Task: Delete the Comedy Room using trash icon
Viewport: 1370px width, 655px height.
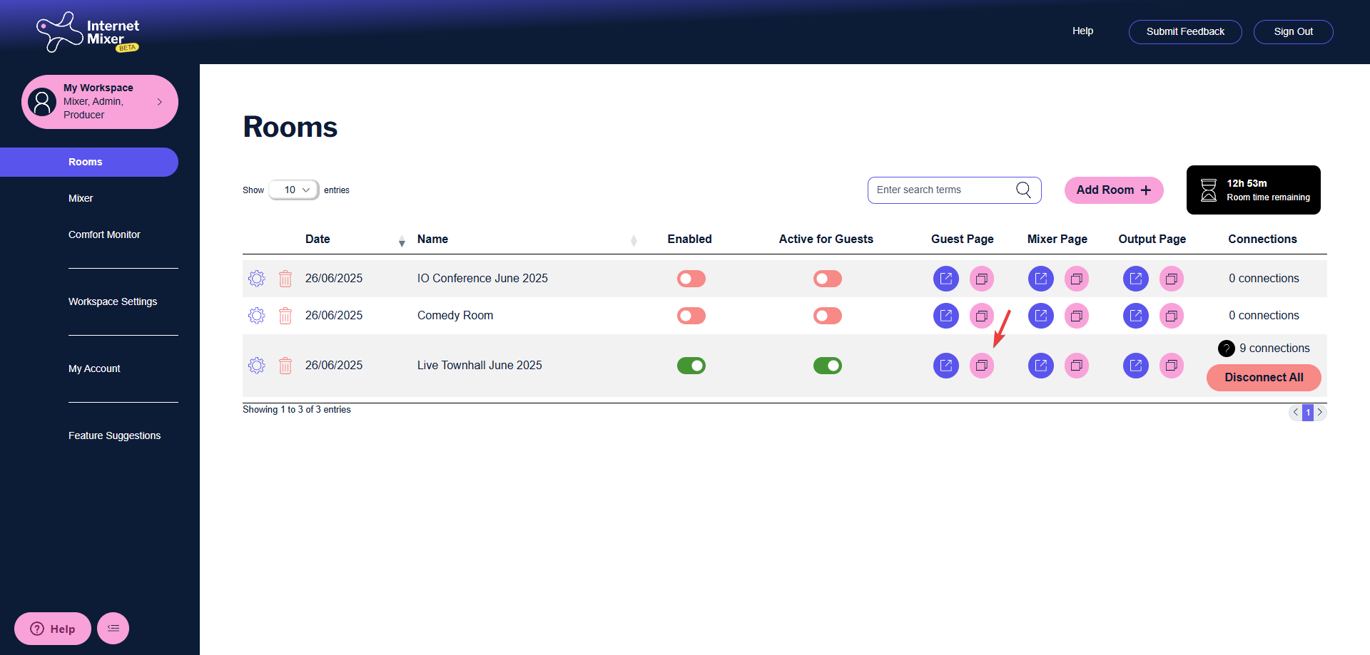Action: click(x=285, y=316)
